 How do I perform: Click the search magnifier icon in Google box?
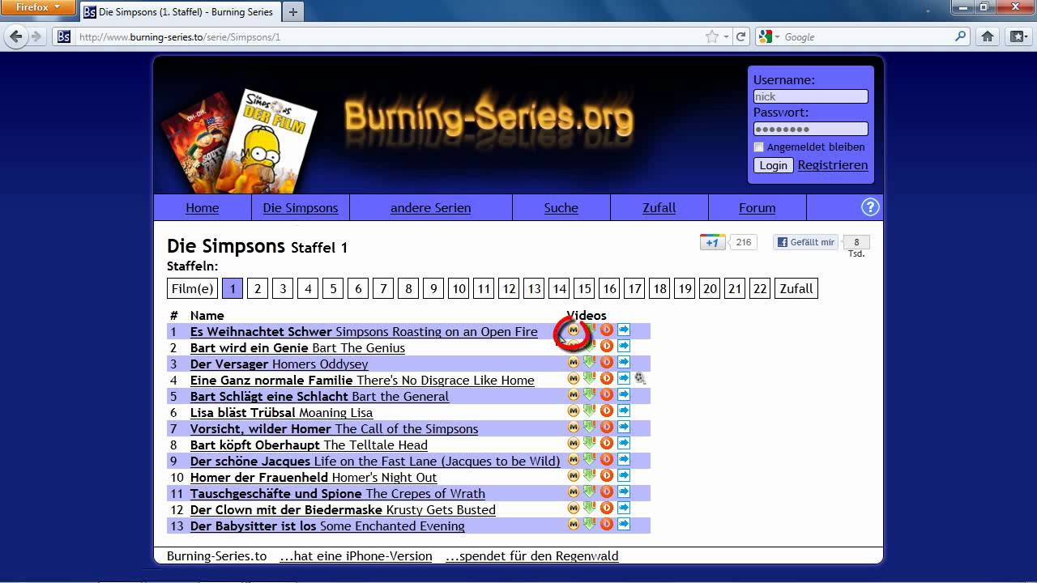961,36
